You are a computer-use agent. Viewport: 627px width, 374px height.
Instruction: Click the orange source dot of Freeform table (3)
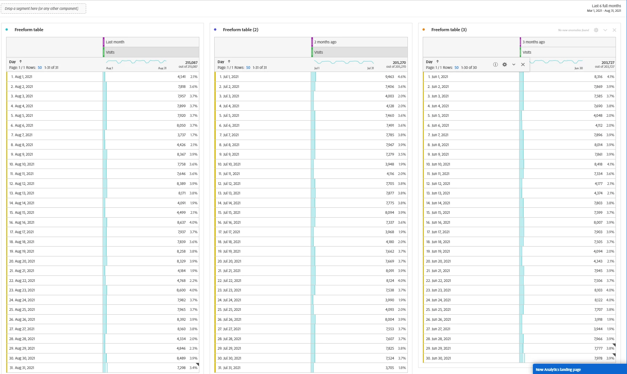[424, 30]
